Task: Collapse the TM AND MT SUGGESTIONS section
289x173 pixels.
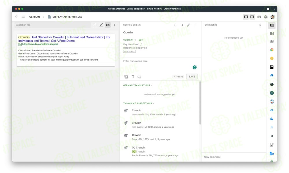Action: click(x=139, y=103)
